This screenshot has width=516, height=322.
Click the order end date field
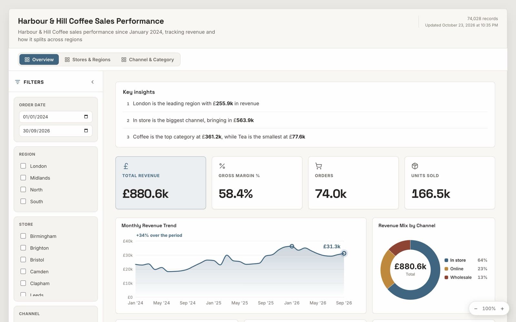[56, 131]
